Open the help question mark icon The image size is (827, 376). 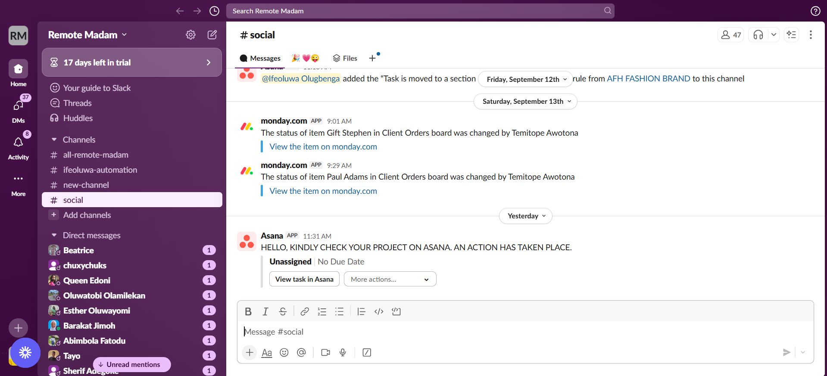click(815, 11)
